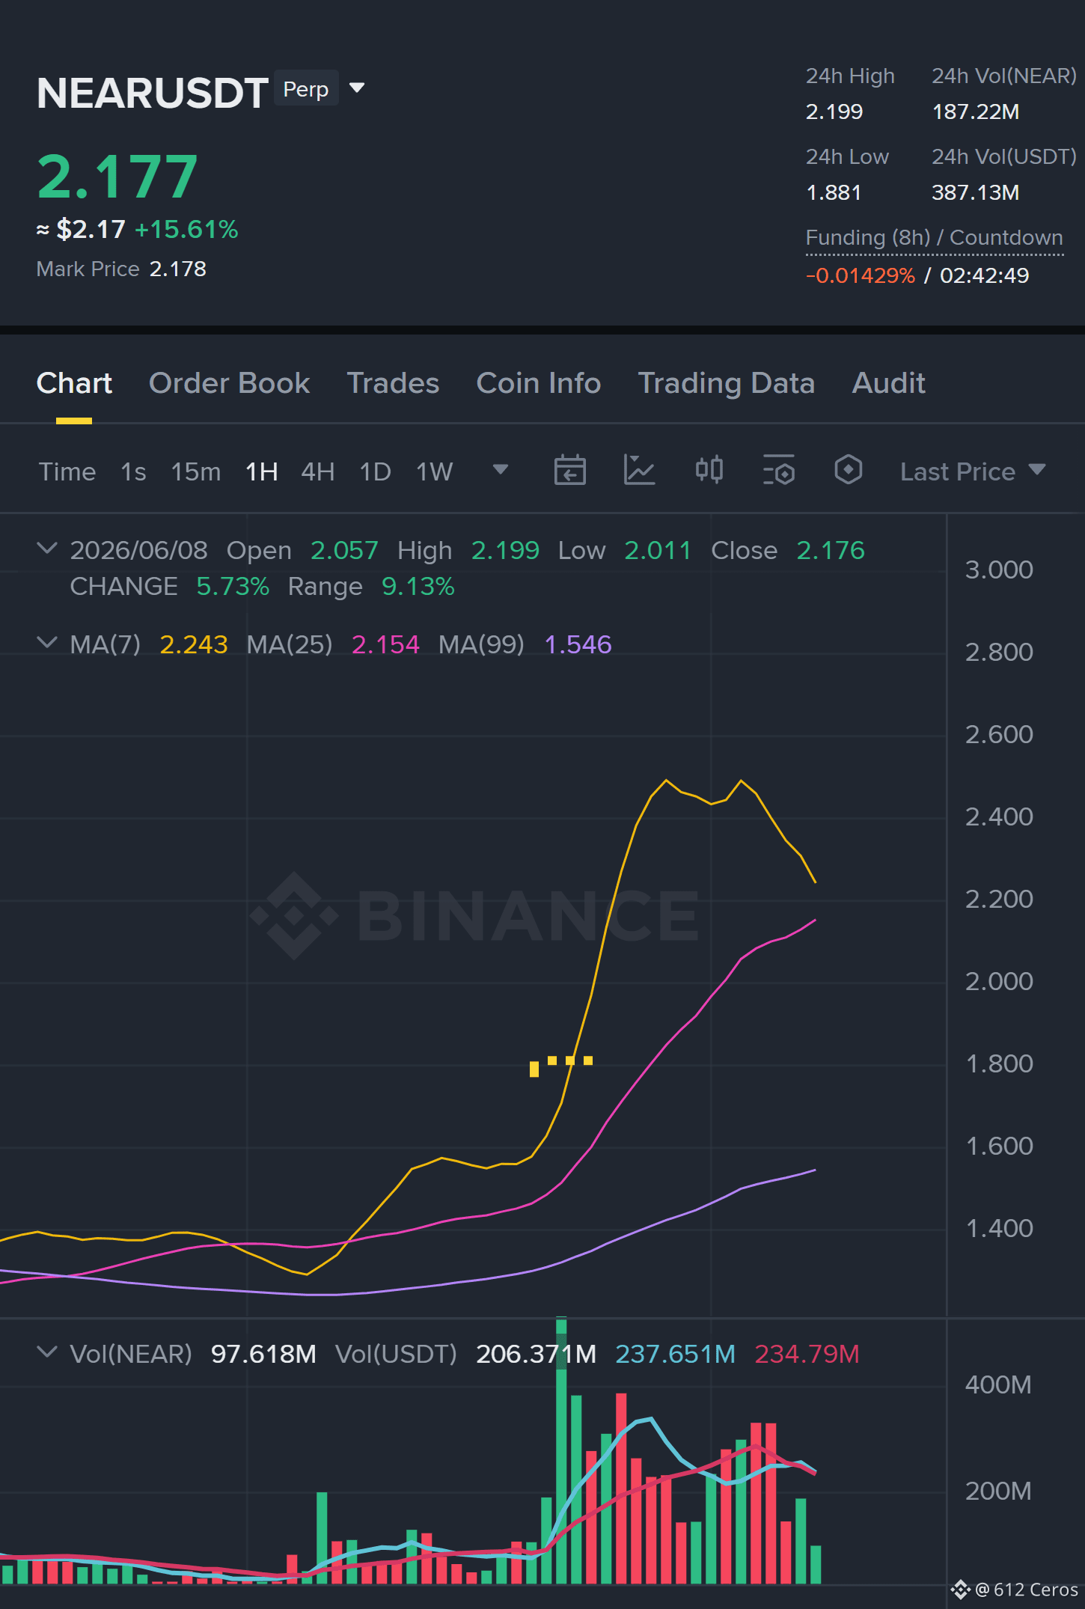
Task: Select the 1W interval button
Action: click(434, 471)
